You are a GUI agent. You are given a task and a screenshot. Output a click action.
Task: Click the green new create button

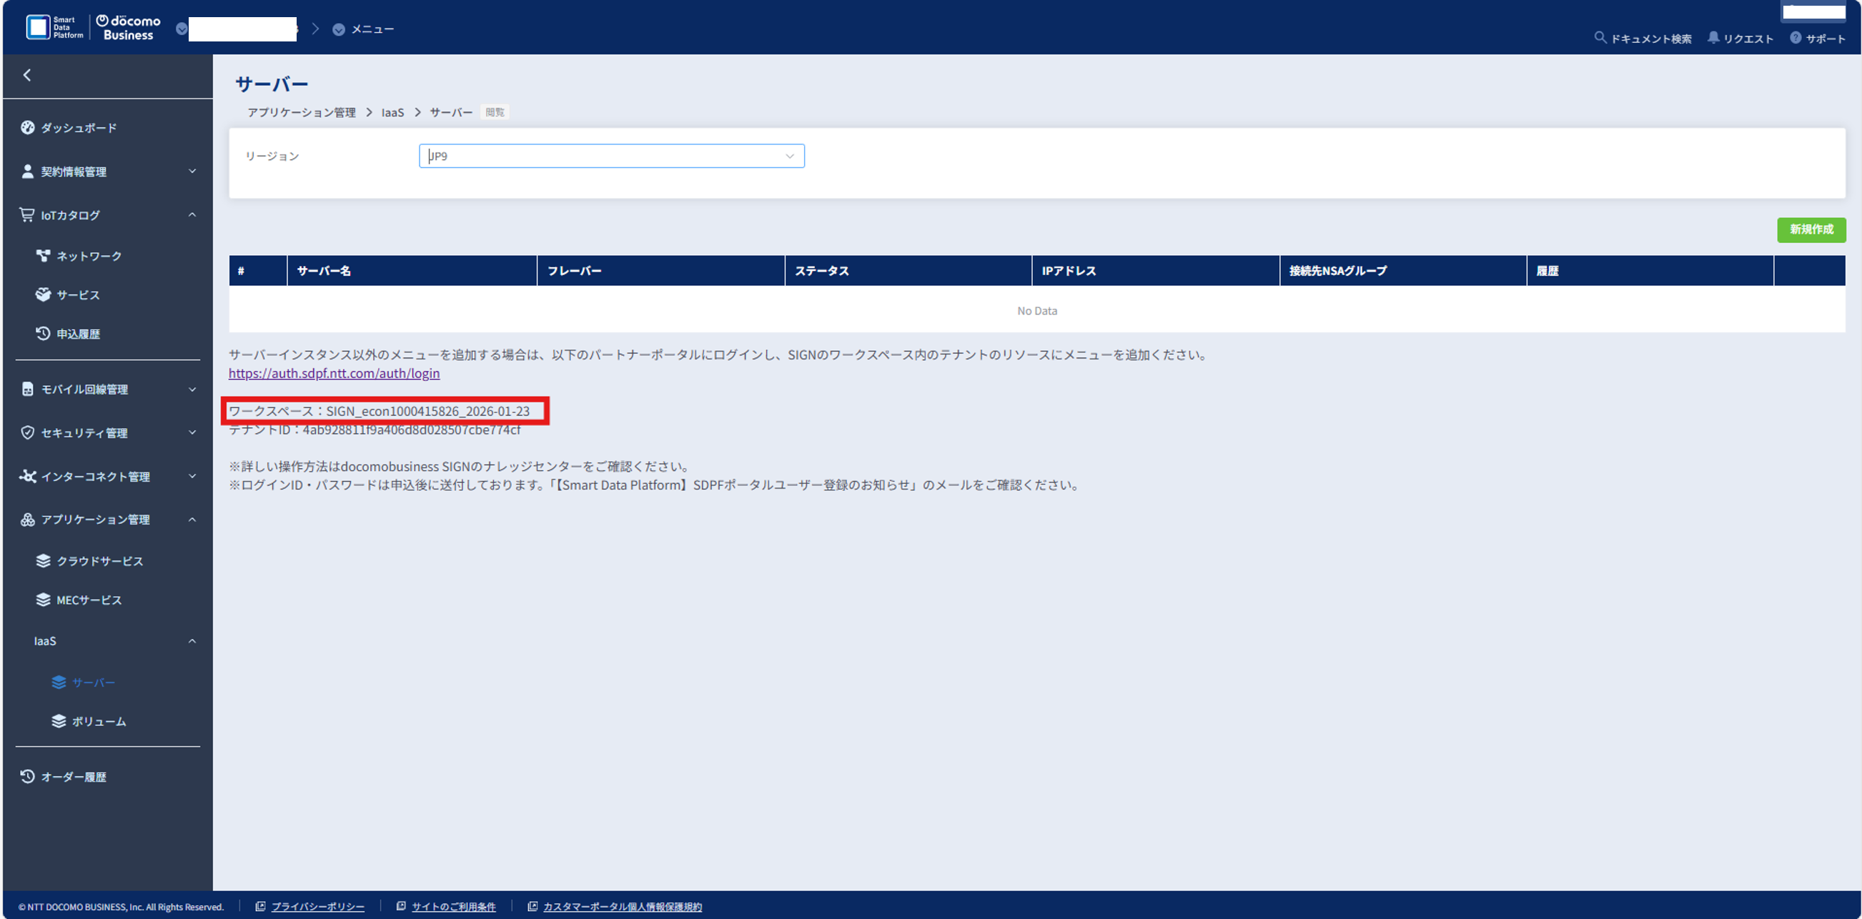click(1811, 230)
